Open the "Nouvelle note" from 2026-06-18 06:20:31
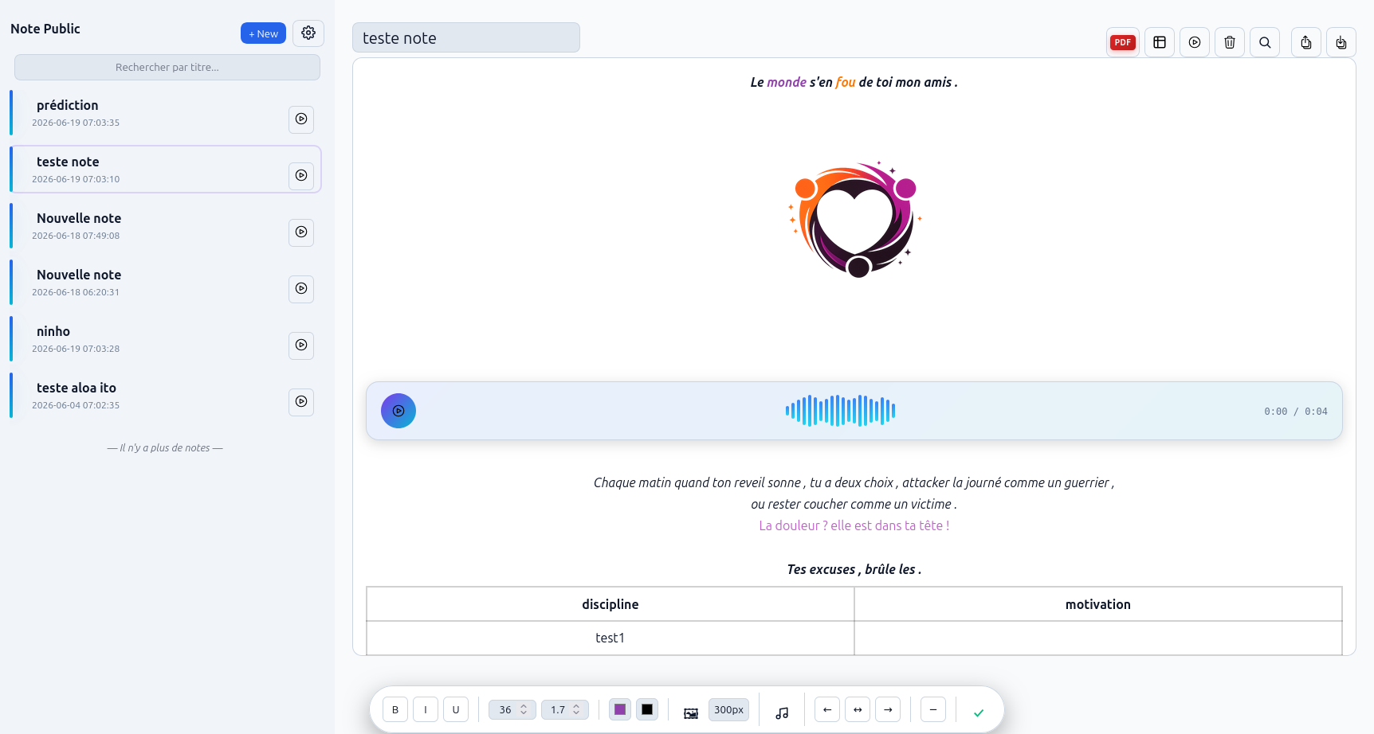The width and height of the screenshot is (1374, 734). pyautogui.click(x=166, y=283)
